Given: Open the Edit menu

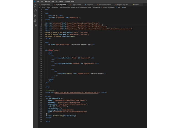Looking at the screenshot, I should click(42, 1).
